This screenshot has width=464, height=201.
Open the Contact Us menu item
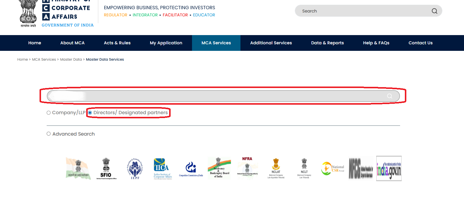pyautogui.click(x=420, y=43)
